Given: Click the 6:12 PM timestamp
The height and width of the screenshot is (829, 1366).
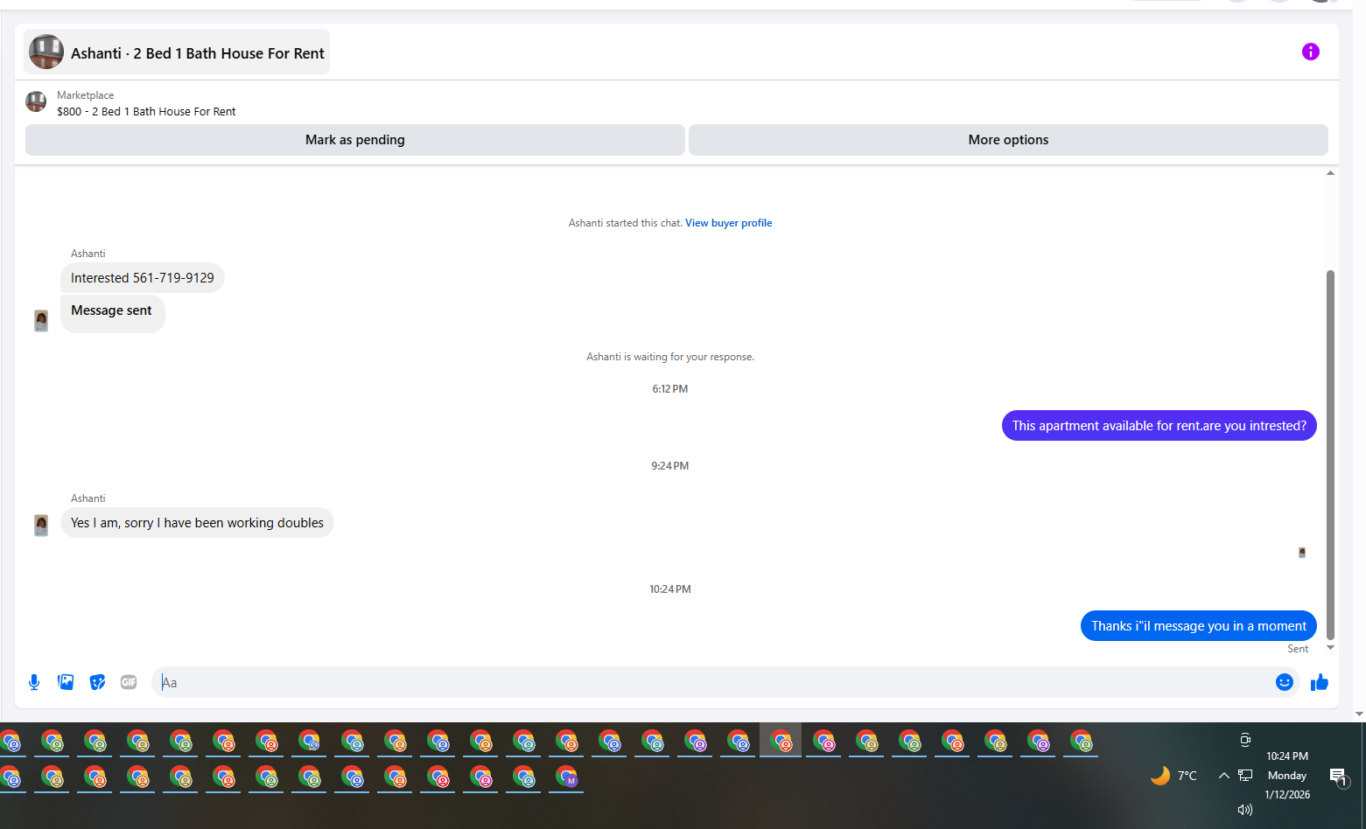Looking at the screenshot, I should pos(670,389).
